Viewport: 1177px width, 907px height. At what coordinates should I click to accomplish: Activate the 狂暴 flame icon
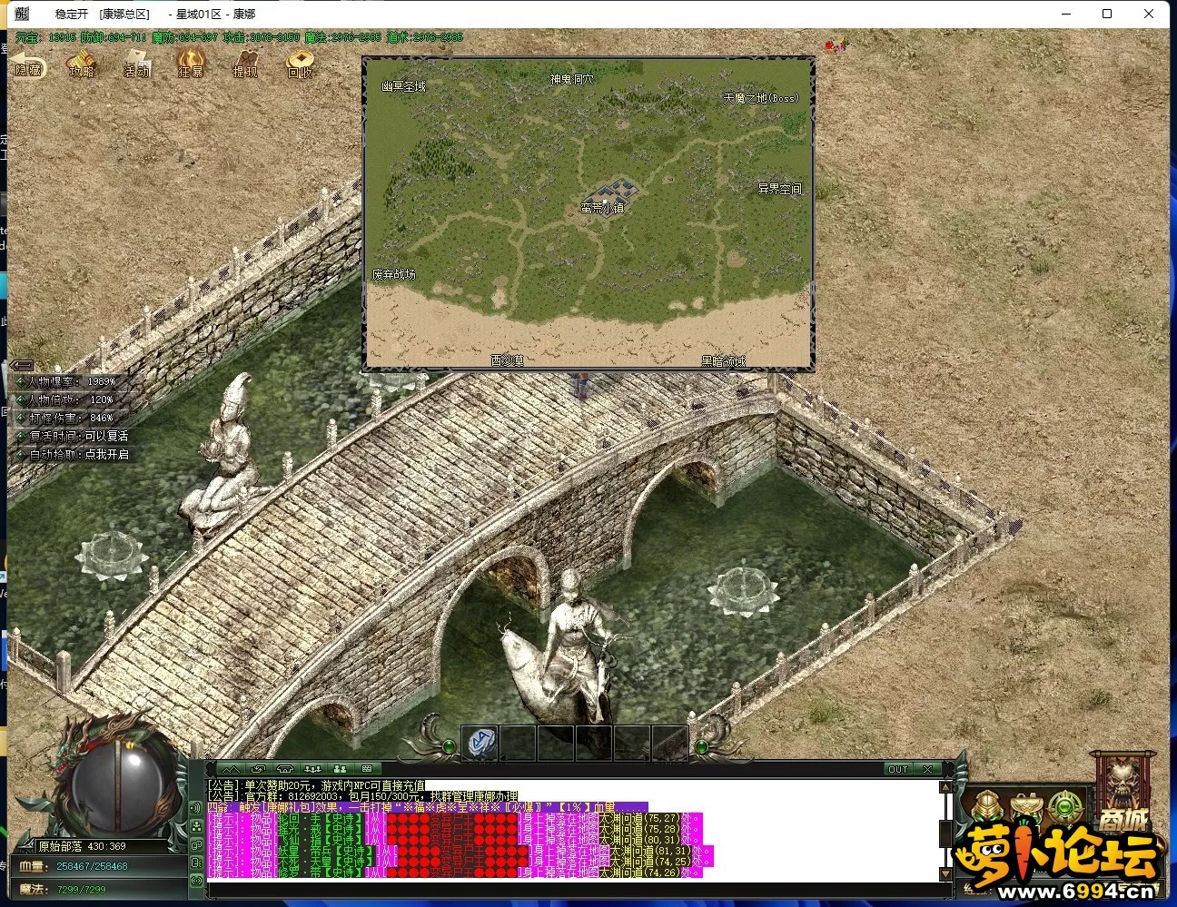[x=191, y=64]
